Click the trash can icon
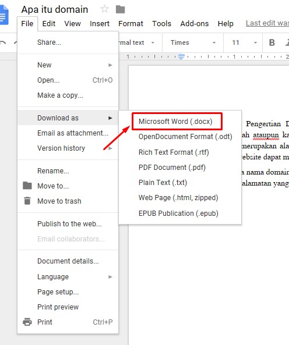This screenshot has height=345, width=289. pos(27,201)
